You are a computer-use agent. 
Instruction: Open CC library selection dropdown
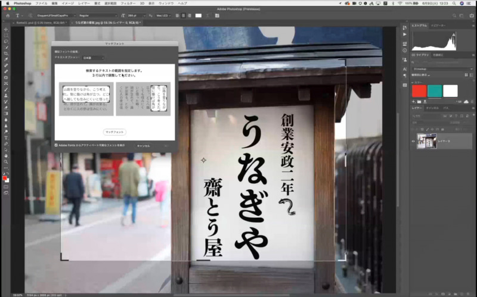(442, 69)
